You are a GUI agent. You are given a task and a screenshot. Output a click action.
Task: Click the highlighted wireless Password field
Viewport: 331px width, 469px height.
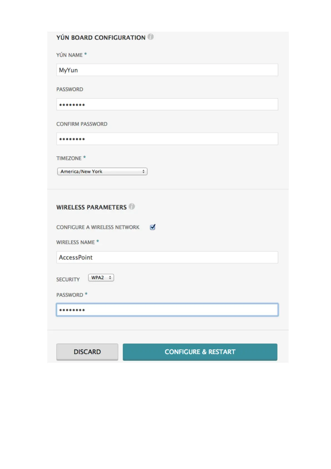pyautogui.click(x=167, y=310)
